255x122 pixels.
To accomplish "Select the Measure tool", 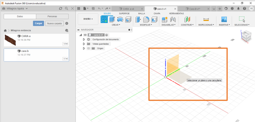I will (206, 19).
